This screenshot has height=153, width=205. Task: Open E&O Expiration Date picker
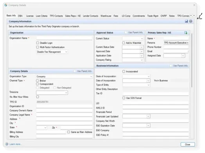[148, 125]
